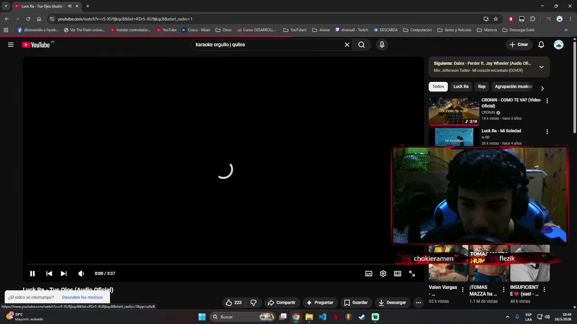Open File Explorer from the taskbar

[x=309, y=317]
